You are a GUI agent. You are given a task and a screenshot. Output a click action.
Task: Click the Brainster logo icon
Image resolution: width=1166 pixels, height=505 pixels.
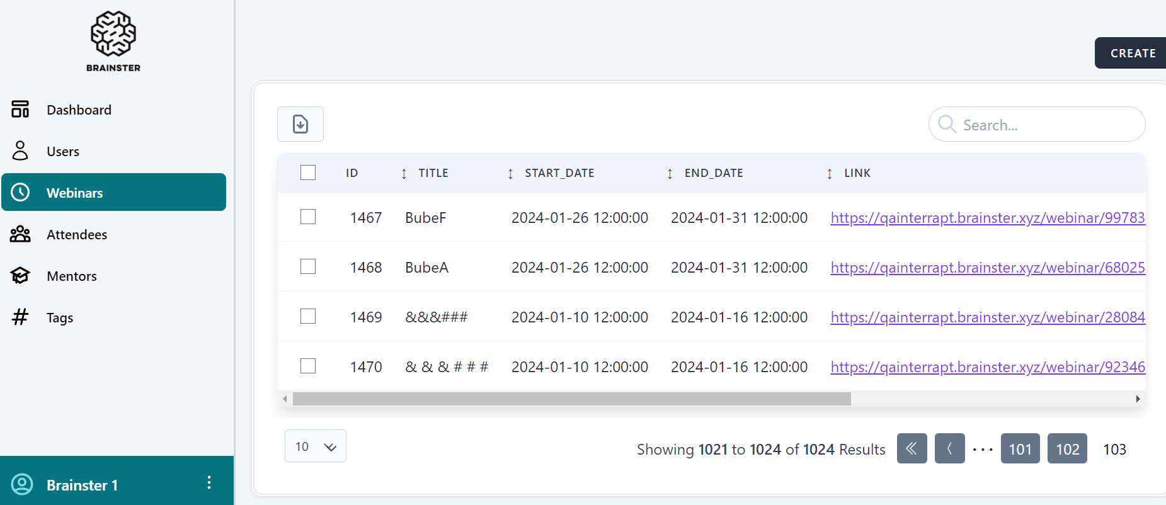pyautogui.click(x=113, y=35)
